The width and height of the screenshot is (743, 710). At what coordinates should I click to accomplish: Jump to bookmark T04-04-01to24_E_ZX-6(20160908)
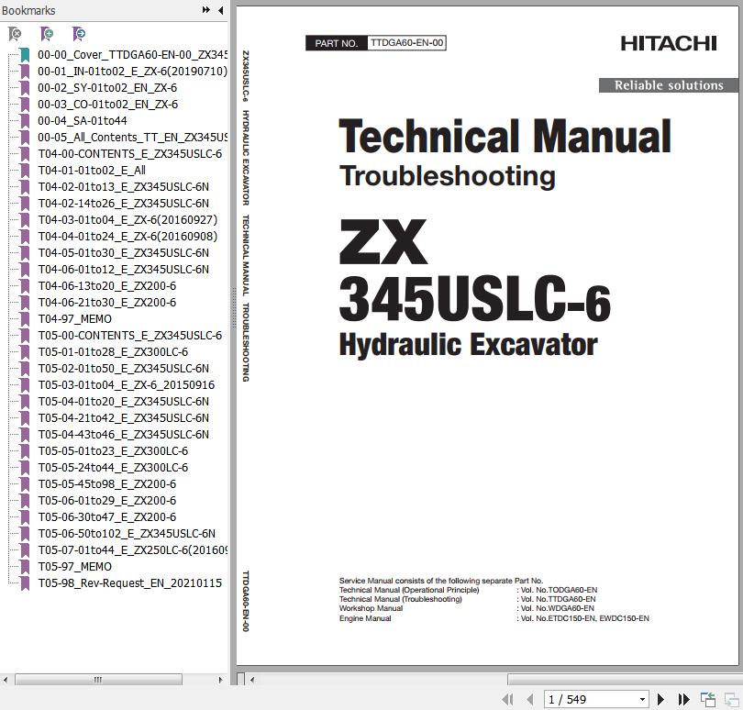coord(128,237)
